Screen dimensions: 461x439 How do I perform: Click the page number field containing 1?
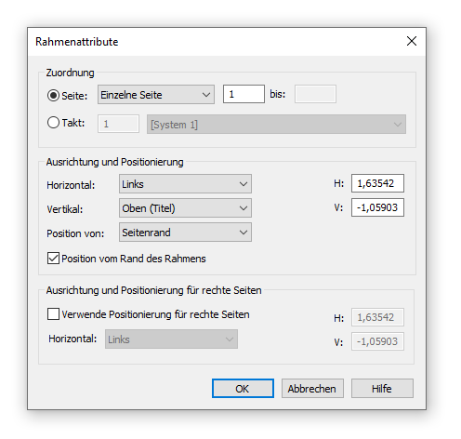tap(244, 94)
